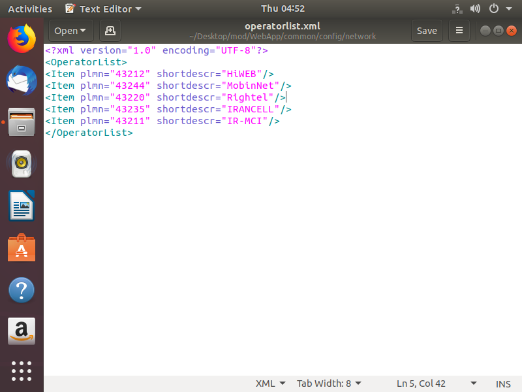This screenshot has height=392, width=522.
Task: Click the IR-MCI item line
Action: (x=162, y=121)
